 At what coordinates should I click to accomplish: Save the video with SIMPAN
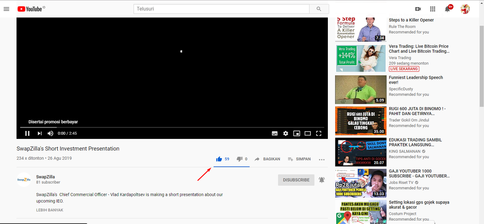point(299,159)
